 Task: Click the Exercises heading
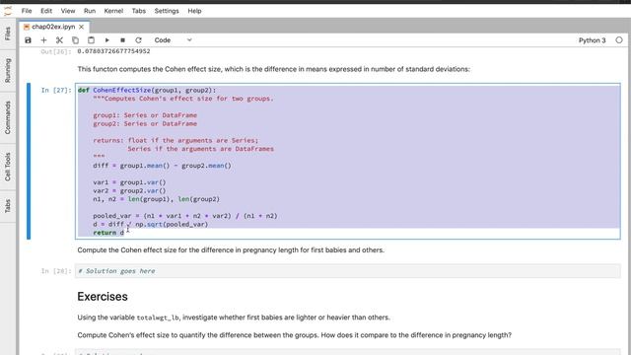point(103,297)
